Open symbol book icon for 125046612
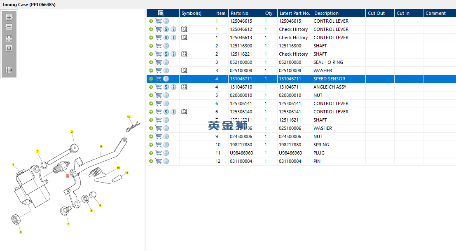Screen dimensions: 456x251 pyautogui.click(x=184, y=29)
